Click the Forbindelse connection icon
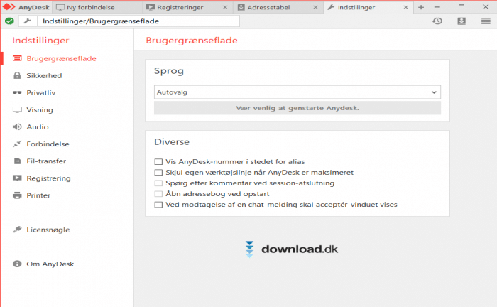Screen dimensions: 497x307 click(17, 144)
